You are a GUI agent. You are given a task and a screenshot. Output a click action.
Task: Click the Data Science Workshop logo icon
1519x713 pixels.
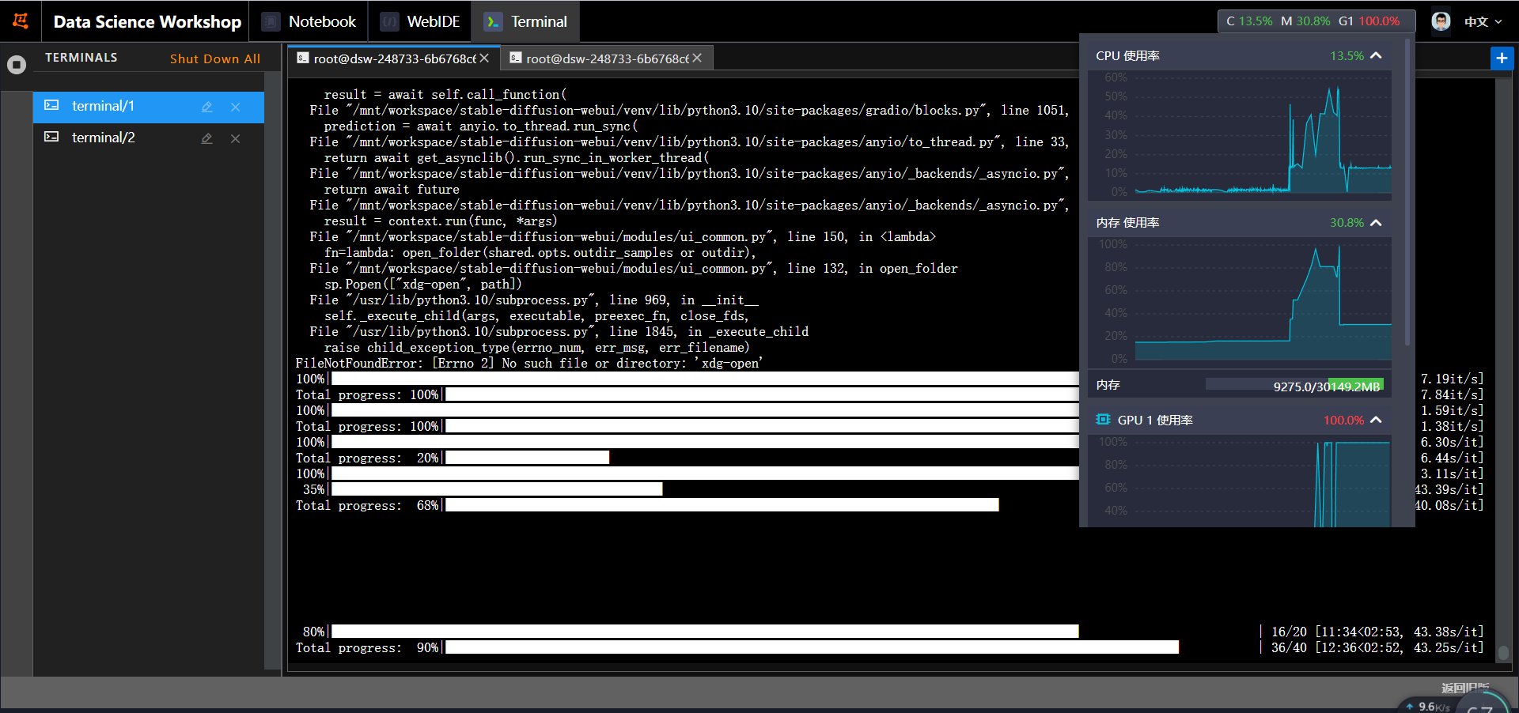21,21
